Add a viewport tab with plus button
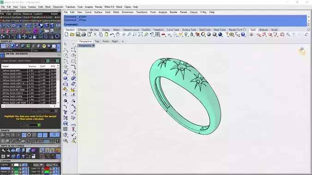 click(123, 41)
